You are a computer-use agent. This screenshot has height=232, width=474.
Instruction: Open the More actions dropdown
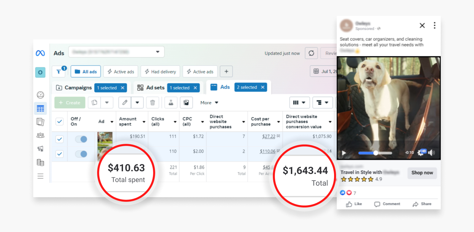[x=209, y=103]
